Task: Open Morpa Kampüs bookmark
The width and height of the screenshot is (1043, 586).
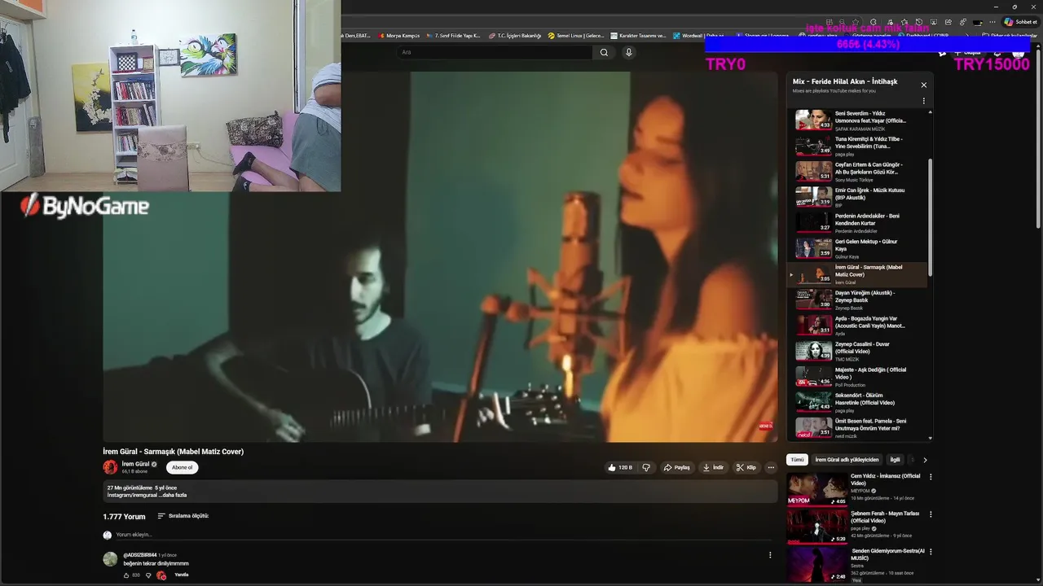Action: (x=398, y=36)
